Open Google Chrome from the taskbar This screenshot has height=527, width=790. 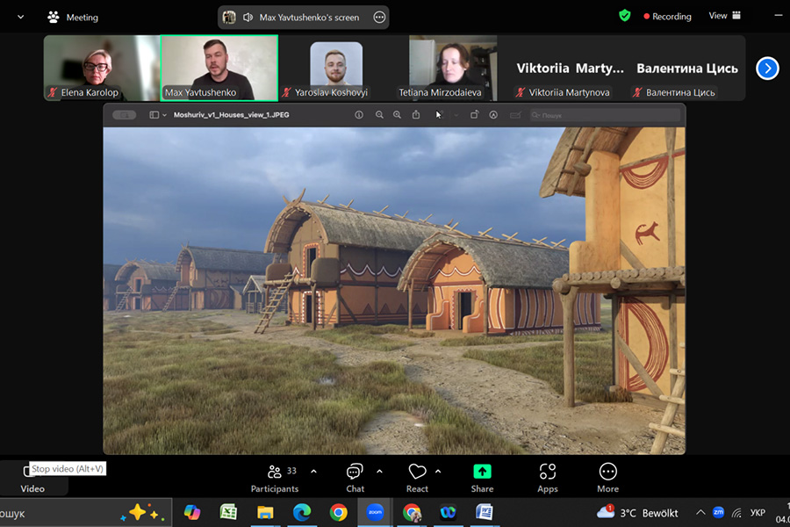[338, 512]
